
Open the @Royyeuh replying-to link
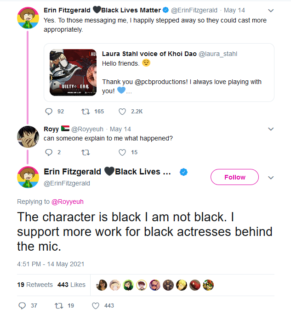coord(68,202)
